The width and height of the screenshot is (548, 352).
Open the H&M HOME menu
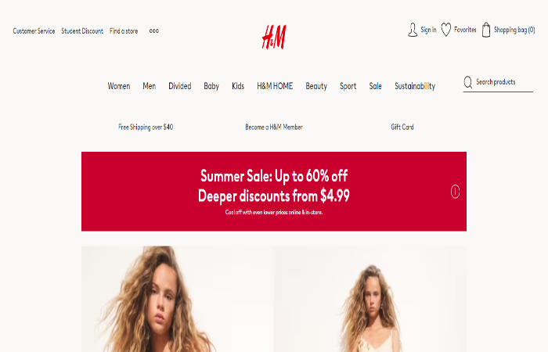point(275,86)
